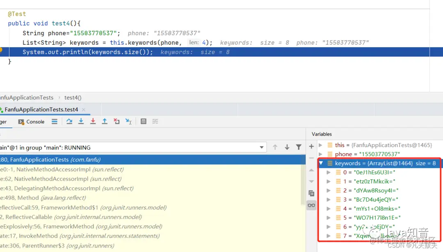The image size is (443, 252).
Task: Click the move watch up triangle
Action: coord(311,170)
